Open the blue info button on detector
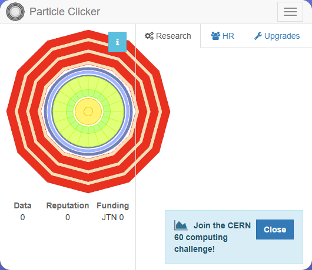 (x=117, y=42)
